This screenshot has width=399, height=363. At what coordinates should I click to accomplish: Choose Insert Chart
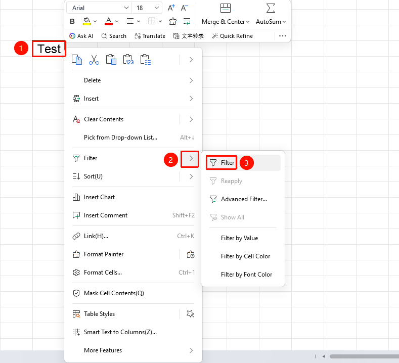click(133, 197)
